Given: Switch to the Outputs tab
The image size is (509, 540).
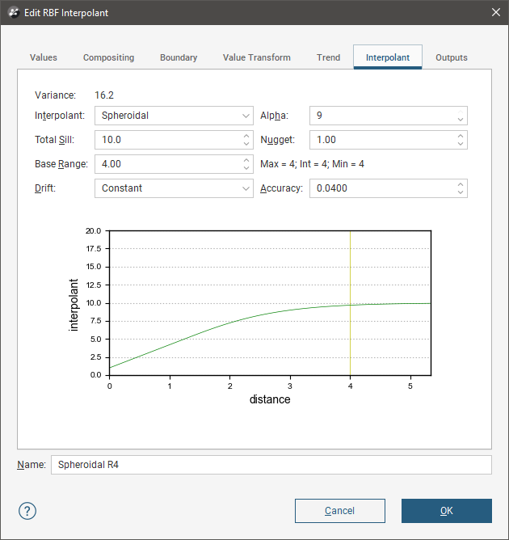Looking at the screenshot, I should (451, 57).
